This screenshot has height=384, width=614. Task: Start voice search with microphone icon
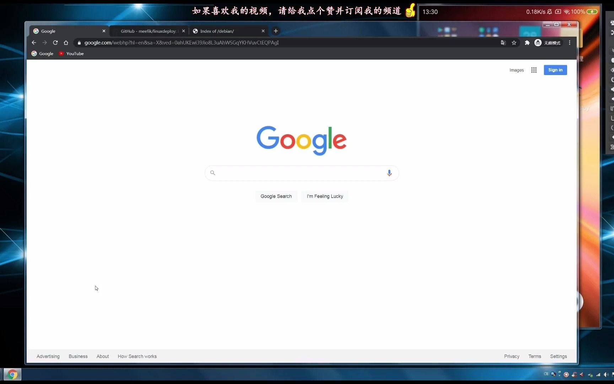[389, 173]
